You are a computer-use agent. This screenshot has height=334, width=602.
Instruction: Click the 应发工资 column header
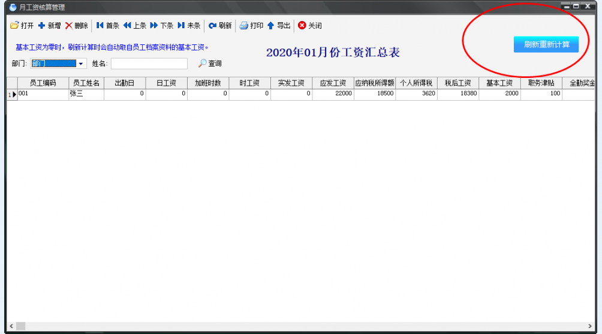pyautogui.click(x=333, y=83)
